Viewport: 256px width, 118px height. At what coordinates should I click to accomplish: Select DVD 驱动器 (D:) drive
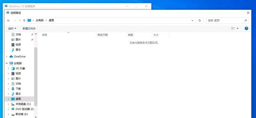click(25, 109)
